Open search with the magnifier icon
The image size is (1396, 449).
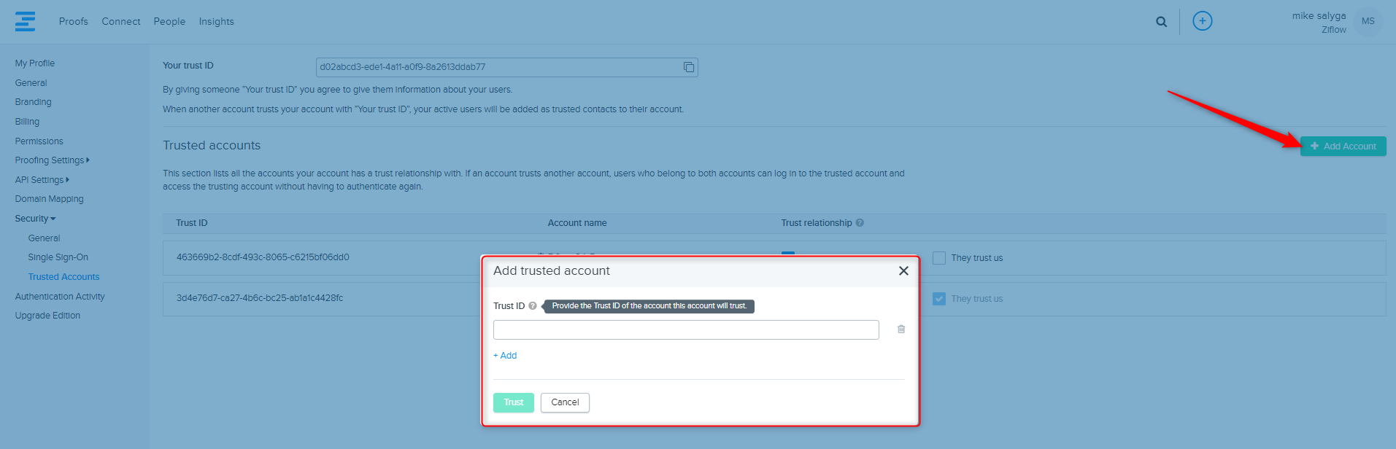tap(1161, 22)
